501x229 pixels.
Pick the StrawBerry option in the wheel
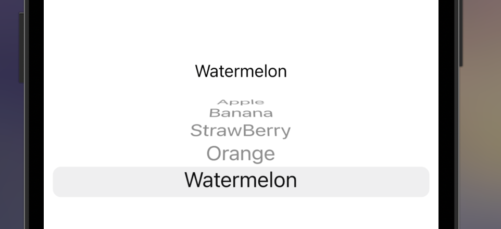(240, 131)
